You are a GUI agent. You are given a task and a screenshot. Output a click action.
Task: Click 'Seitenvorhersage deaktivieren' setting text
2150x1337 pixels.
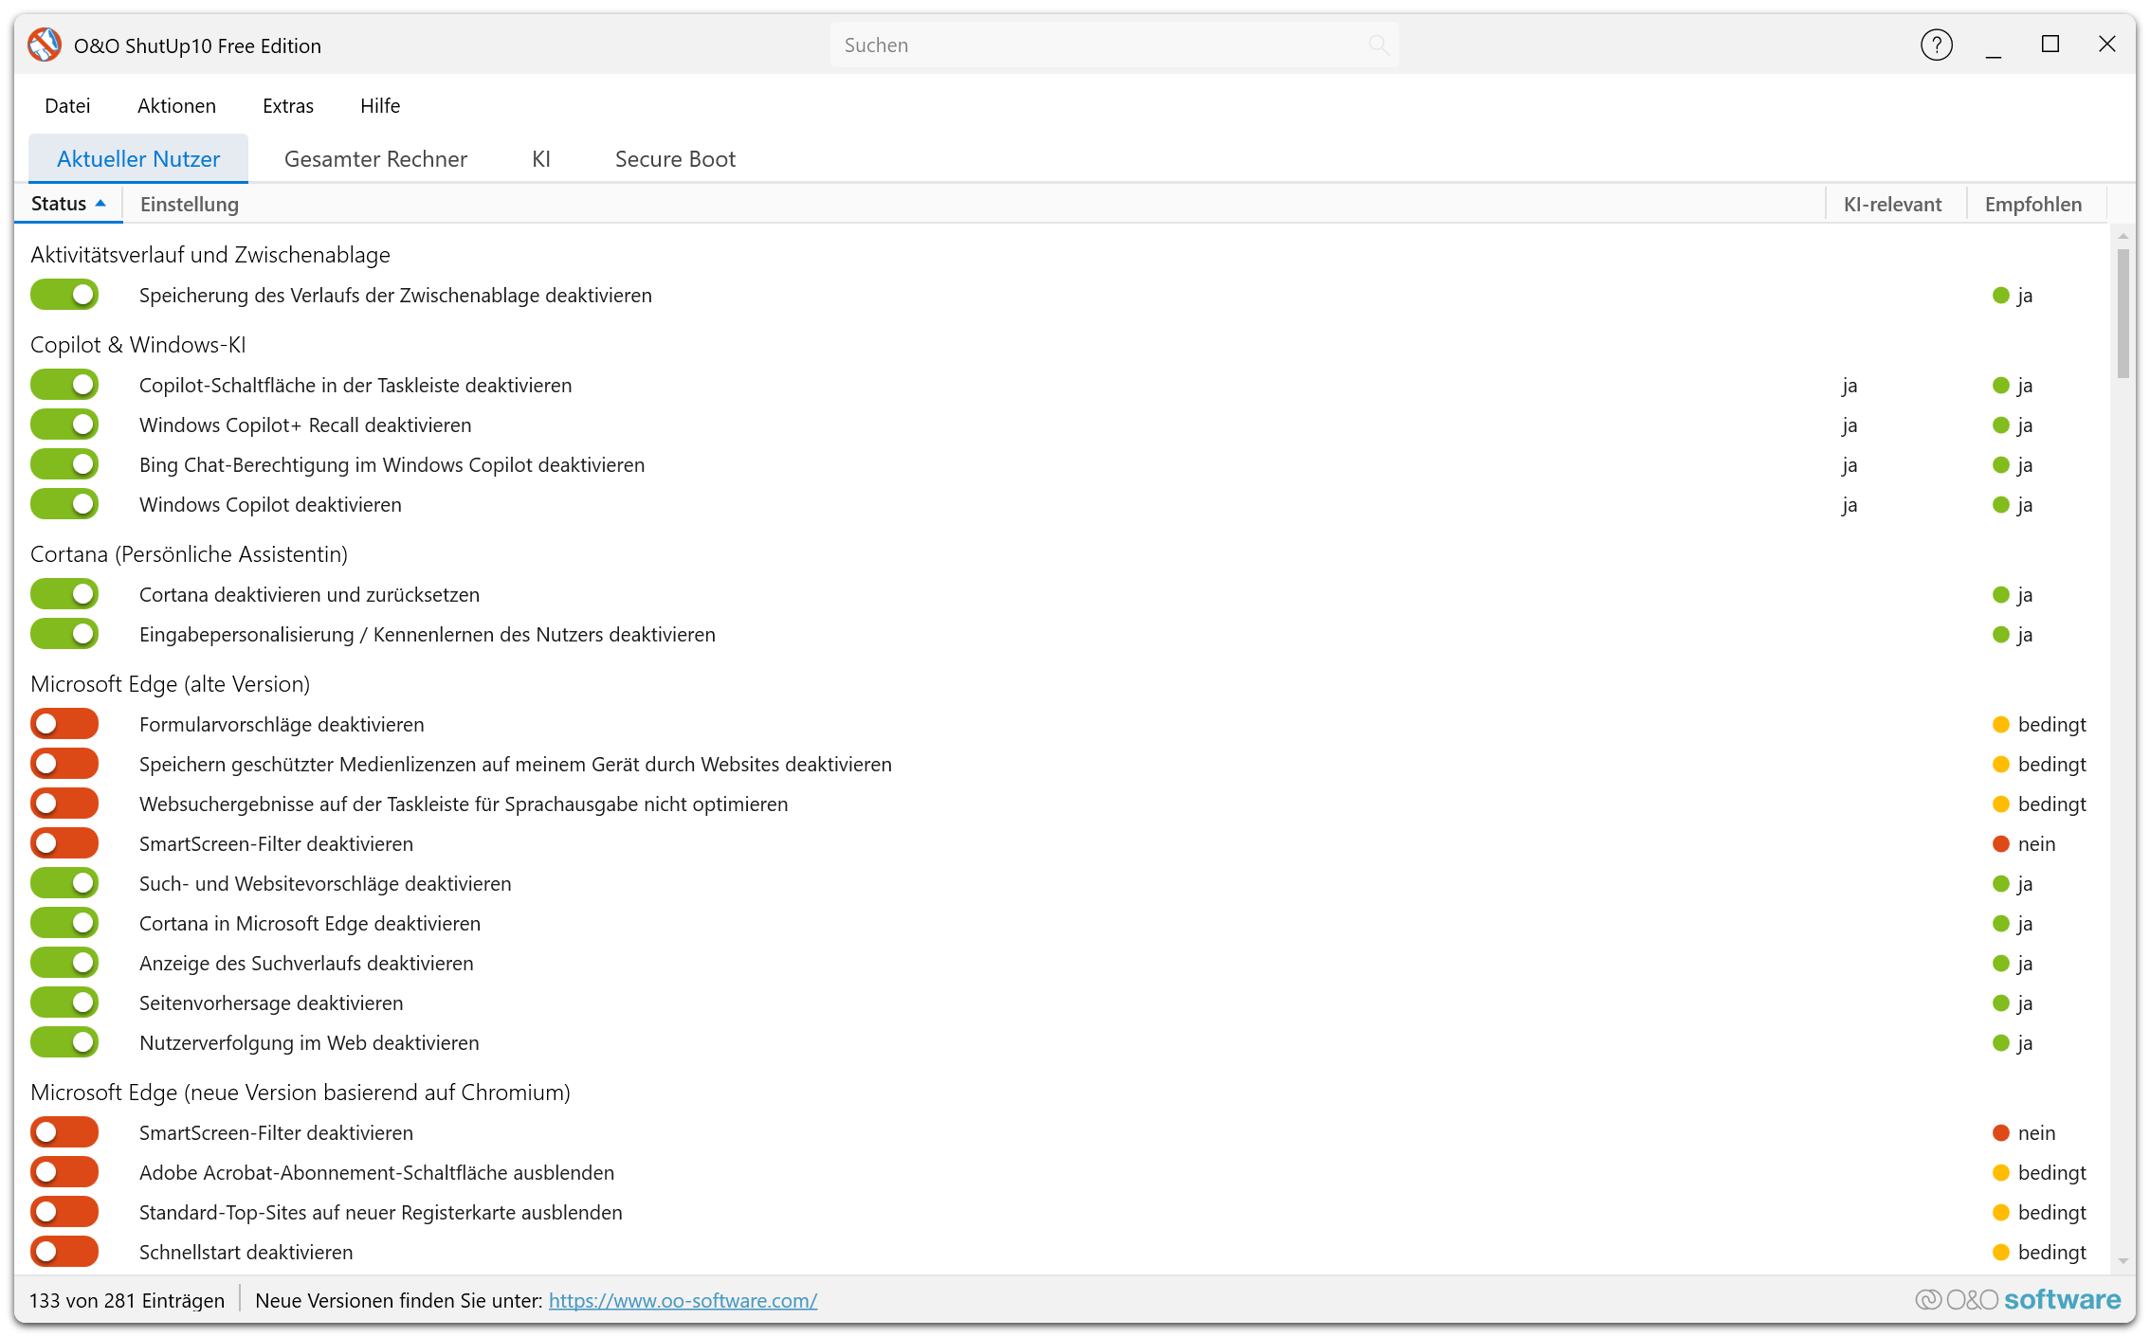tap(271, 1003)
